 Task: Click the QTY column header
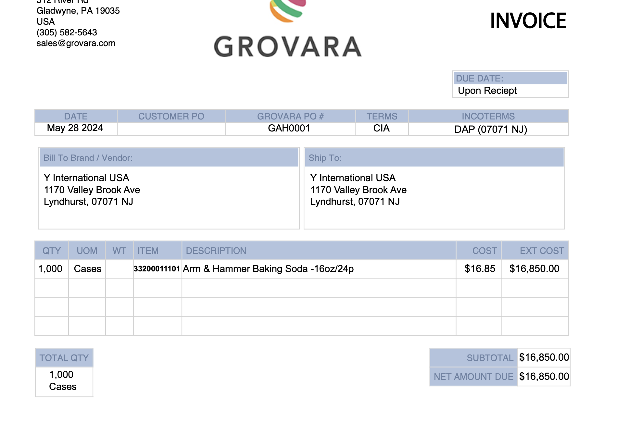pyautogui.click(x=51, y=251)
